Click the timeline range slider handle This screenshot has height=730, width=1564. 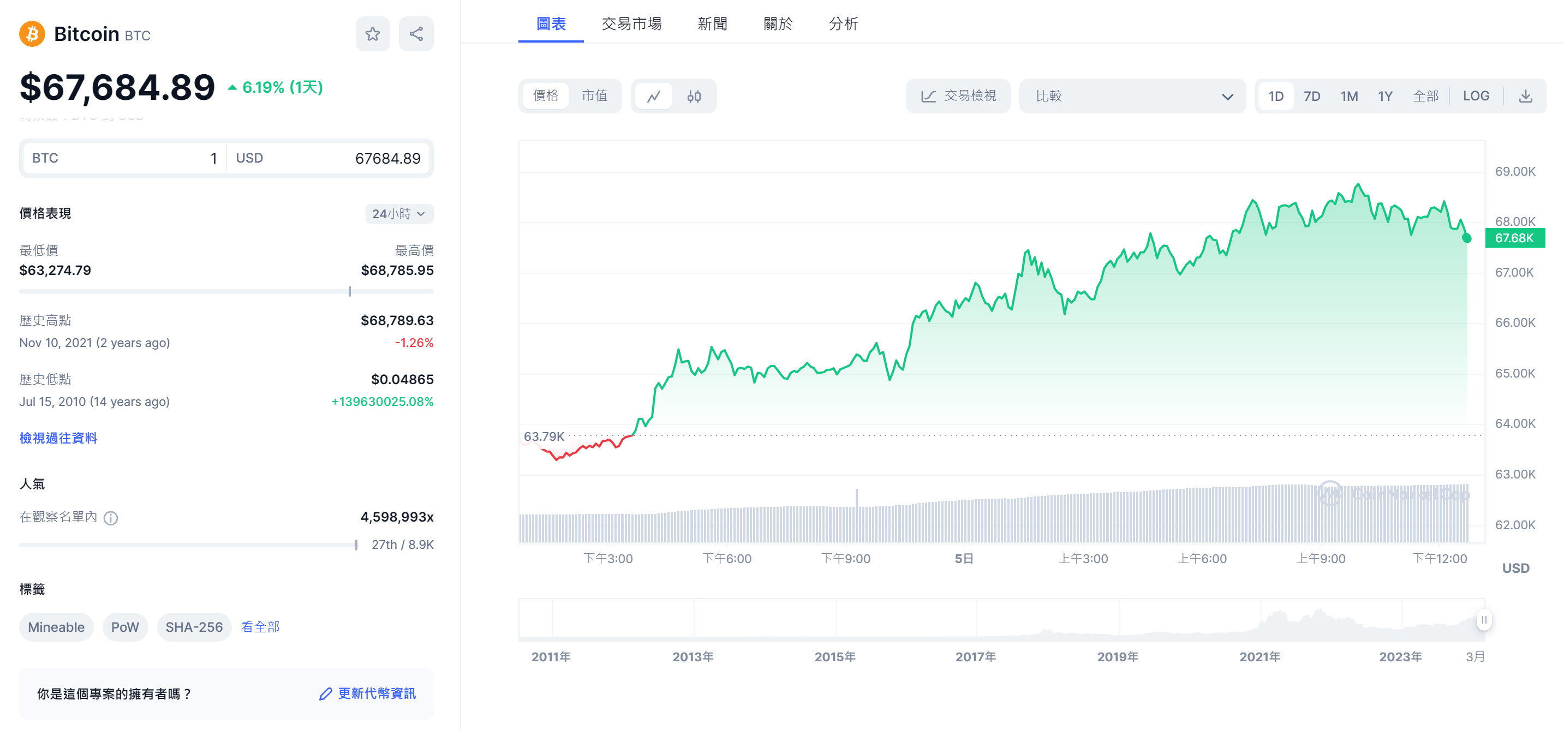click(x=1484, y=620)
